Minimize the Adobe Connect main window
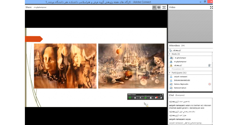238x125 pixels. point(200,2)
